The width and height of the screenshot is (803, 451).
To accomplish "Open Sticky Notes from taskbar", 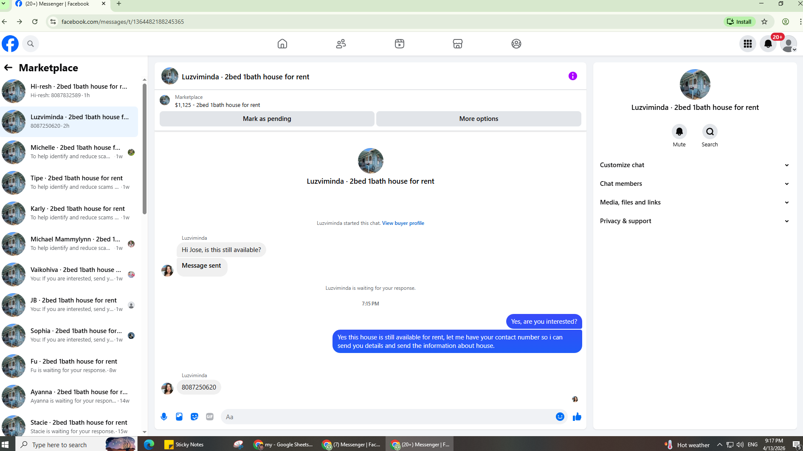I will 184,444.
